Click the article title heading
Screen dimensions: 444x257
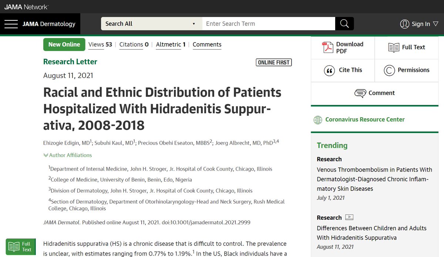[x=162, y=109]
